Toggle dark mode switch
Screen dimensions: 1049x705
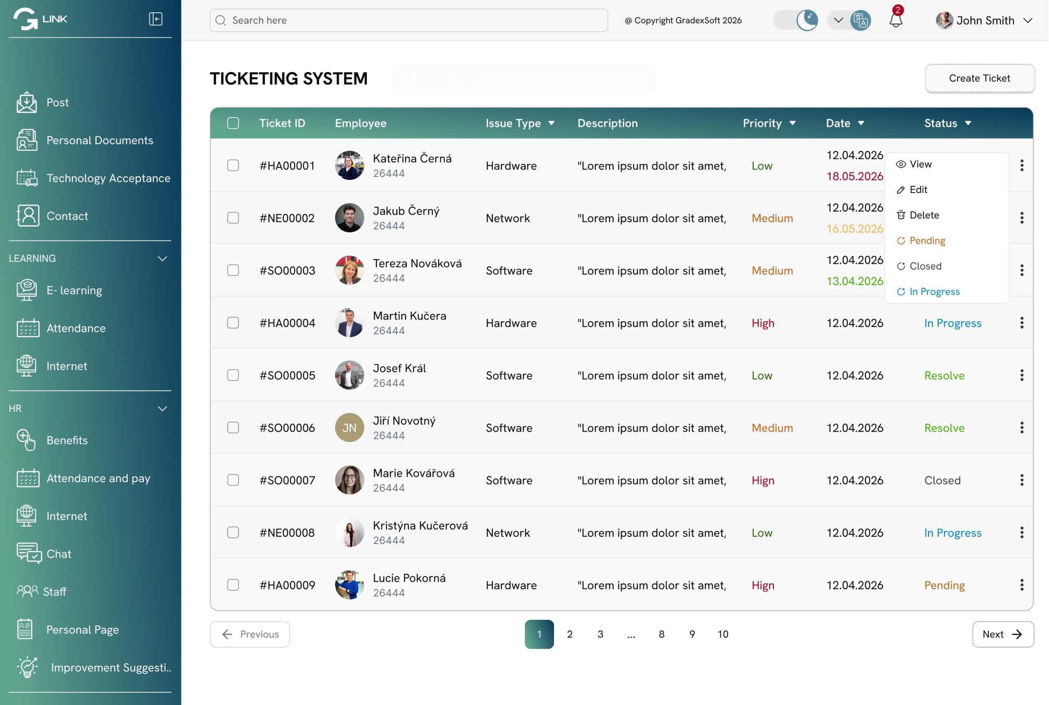tap(796, 20)
